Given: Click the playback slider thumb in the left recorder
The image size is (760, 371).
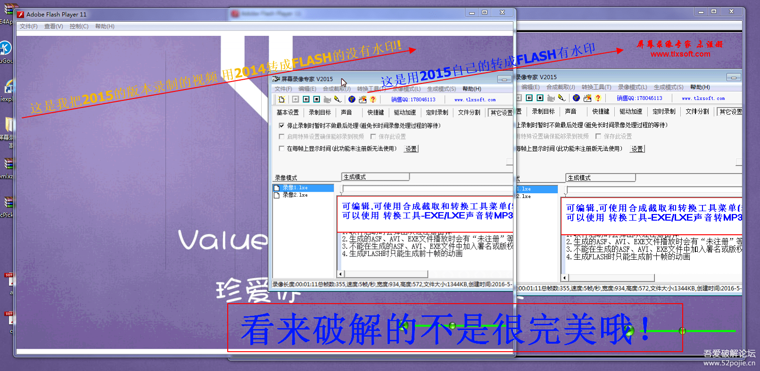Looking at the screenshot, I should [342, 189].
